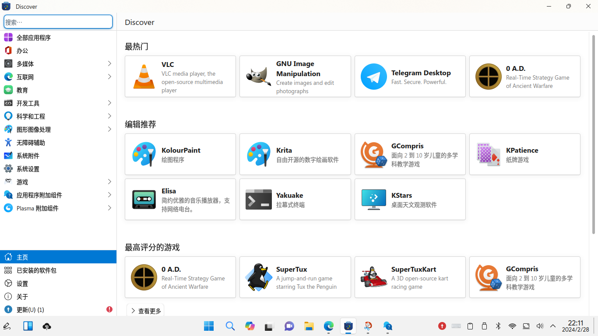Open the KolourPaint 绘图程序 card

(x=180, y=154)
